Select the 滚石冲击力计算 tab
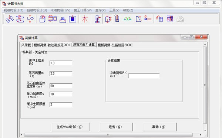Viewport: 222px width, 138px height. pyautogui.click(x=84, y=45)
